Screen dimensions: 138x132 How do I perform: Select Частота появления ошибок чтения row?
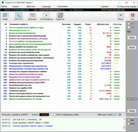coord(63,27)
